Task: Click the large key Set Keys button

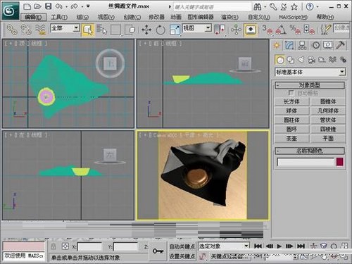Action: click(x=158, y=251)
